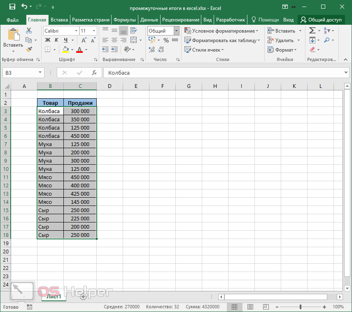
Task: Open the Общий number format dropdown
Action: tap(177, 31)
